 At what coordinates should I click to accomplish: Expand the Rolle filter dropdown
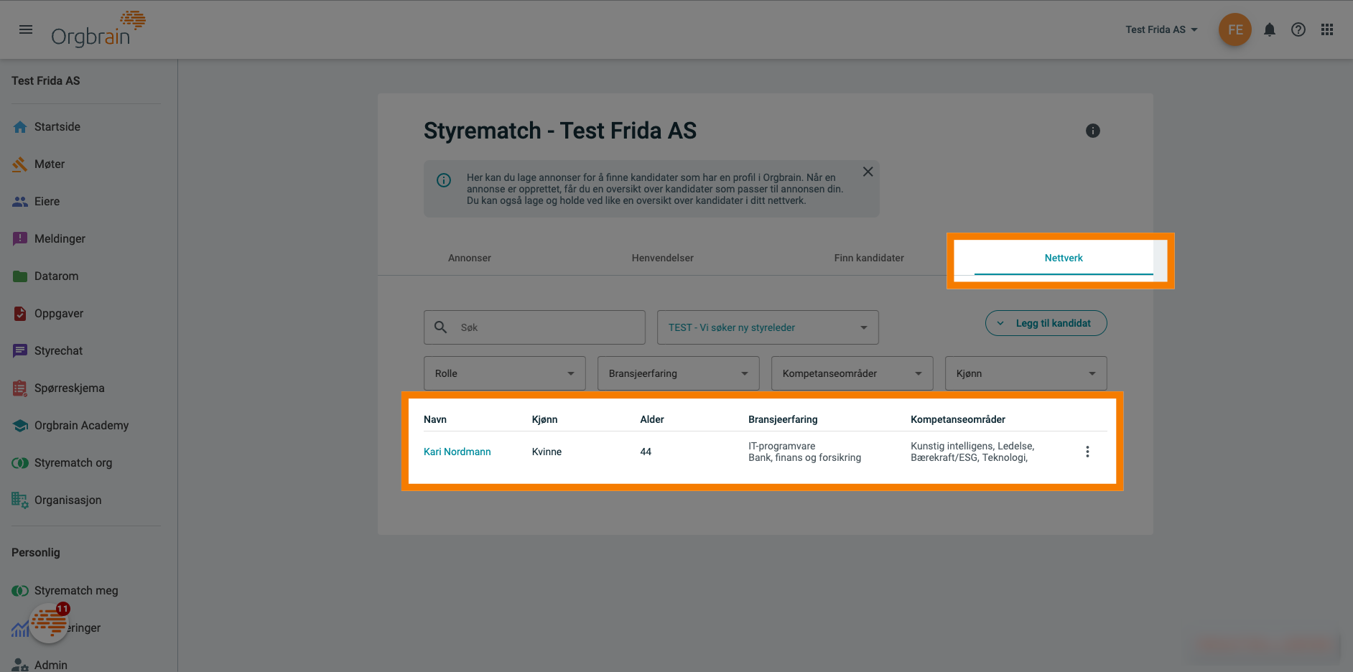[505, 373]
